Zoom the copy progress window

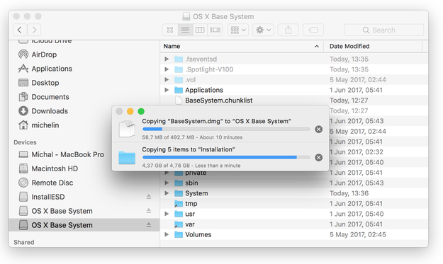click(141, 111)
